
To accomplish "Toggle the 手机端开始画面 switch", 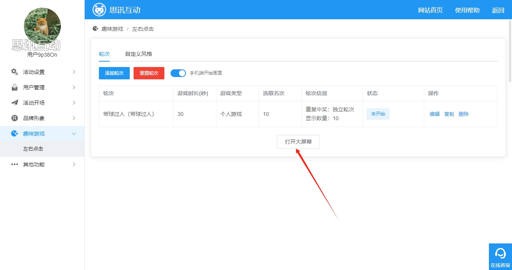I will pyautogui.click(x=178, y=73).
